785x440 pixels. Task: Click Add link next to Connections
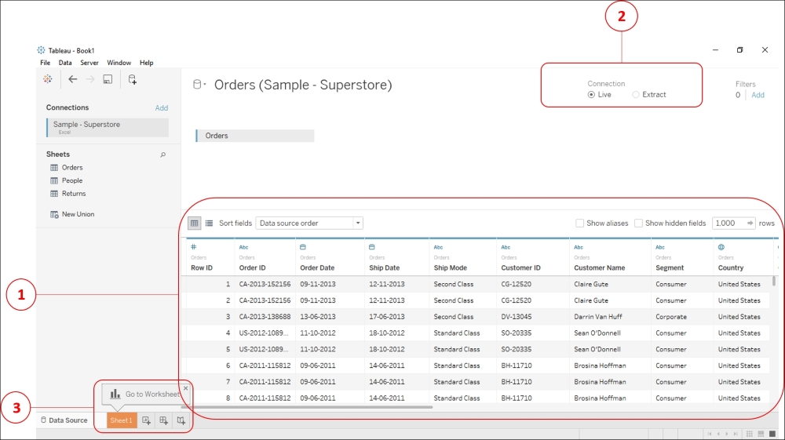(x=161, y=108)
